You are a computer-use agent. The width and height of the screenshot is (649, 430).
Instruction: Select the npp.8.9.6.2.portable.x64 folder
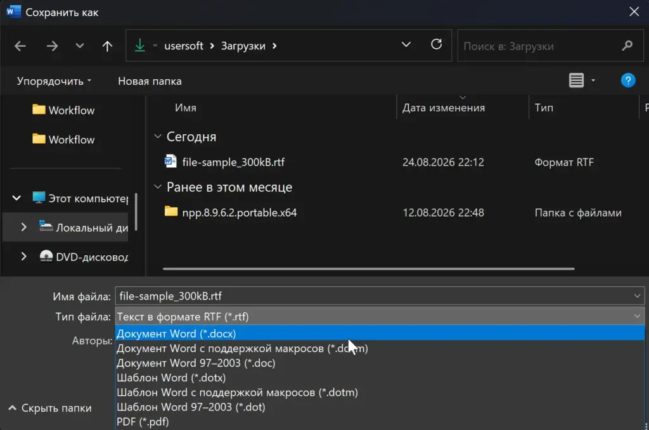tap(239, 213)
